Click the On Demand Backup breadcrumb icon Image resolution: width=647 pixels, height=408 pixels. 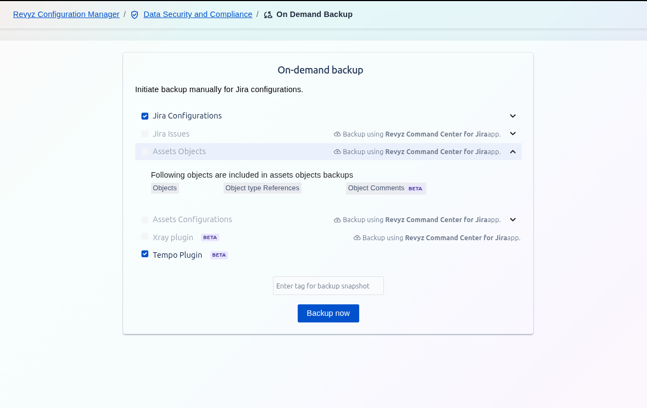268,15
